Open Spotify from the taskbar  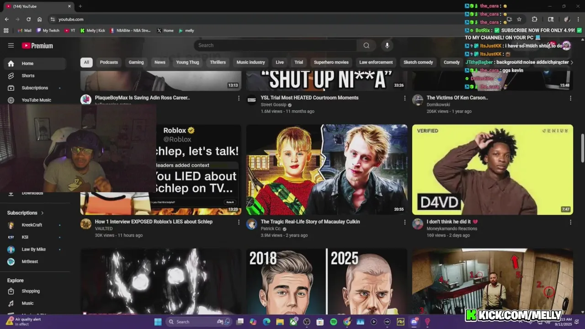[334, 322]
